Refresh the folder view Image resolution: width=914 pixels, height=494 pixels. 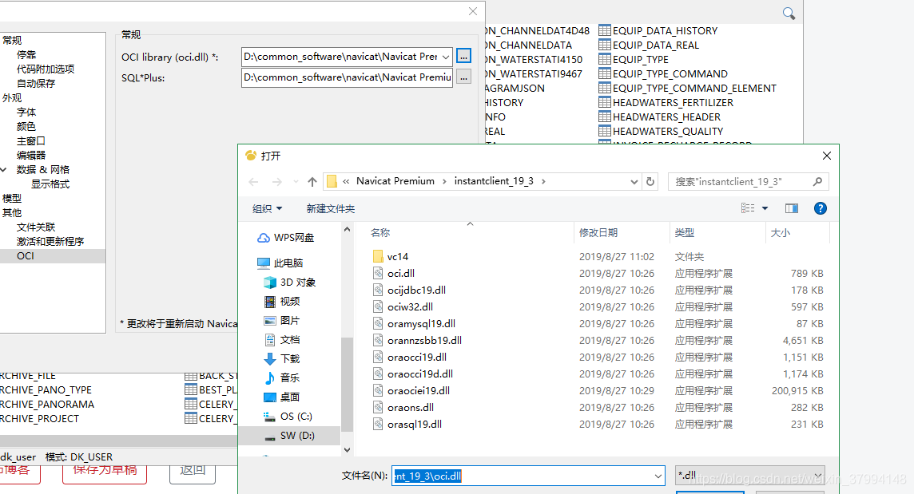(x=650, y=182)
